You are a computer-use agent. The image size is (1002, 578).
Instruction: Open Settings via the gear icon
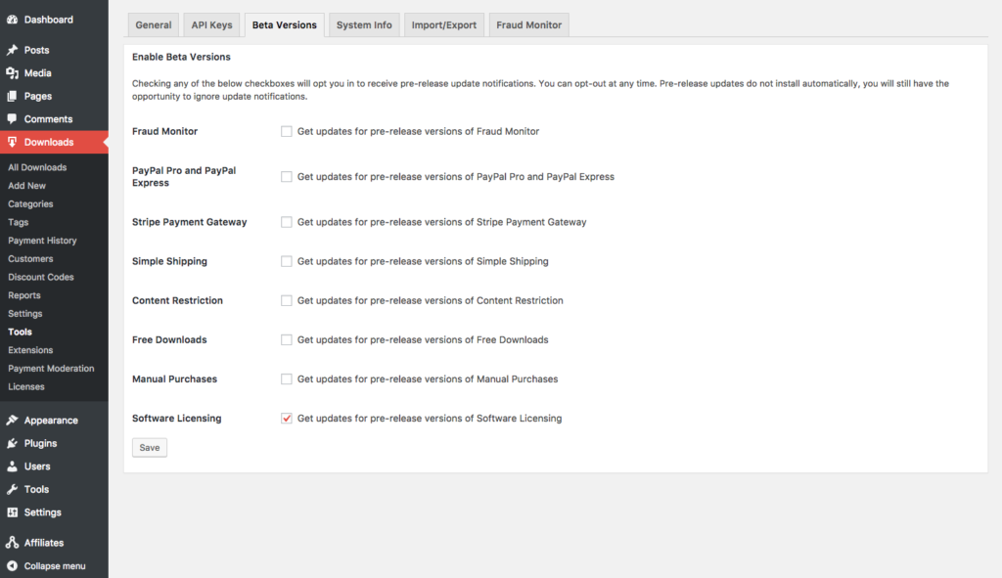point(15,512)
